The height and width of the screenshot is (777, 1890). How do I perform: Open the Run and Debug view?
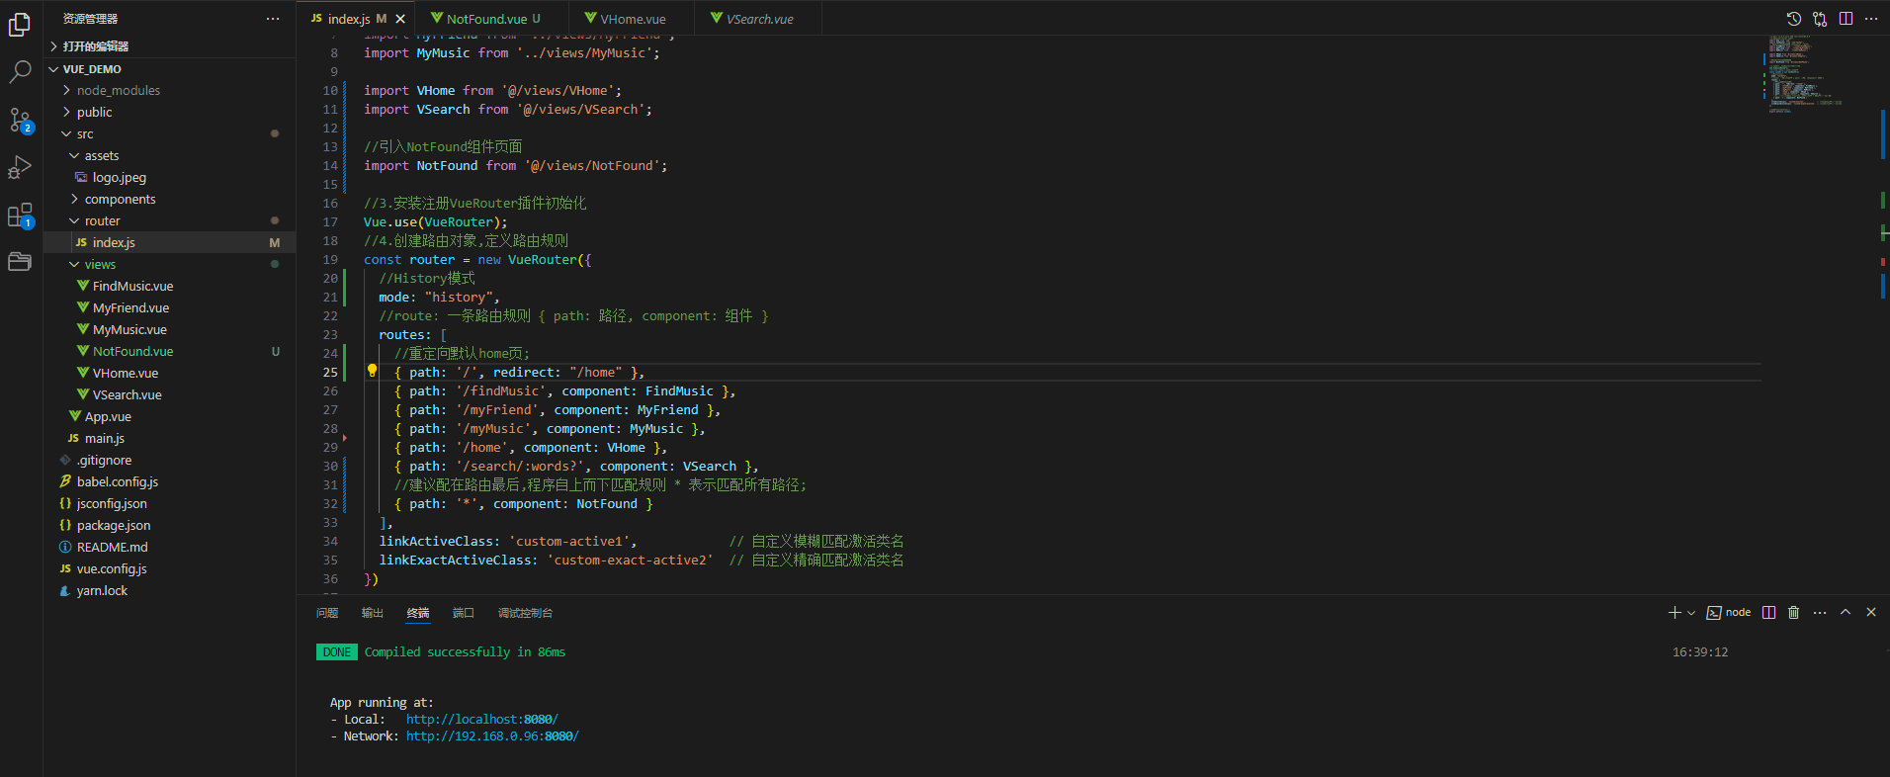pos(20,168)
